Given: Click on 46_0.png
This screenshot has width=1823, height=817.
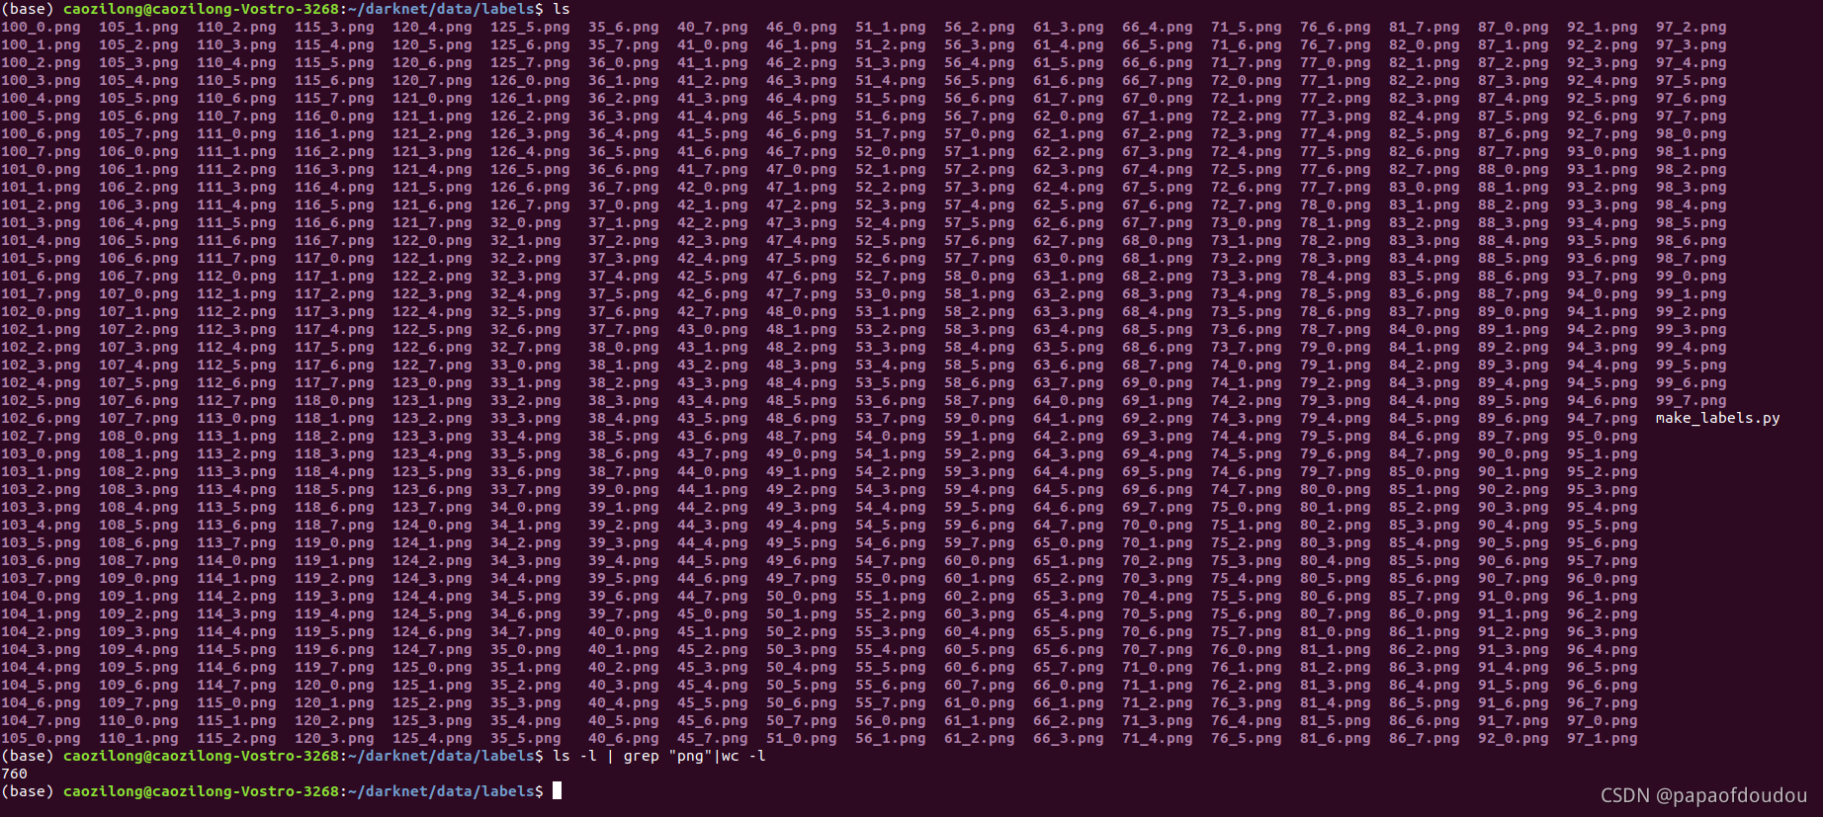Looking at the screenshot, I should (x=802, y=27).
